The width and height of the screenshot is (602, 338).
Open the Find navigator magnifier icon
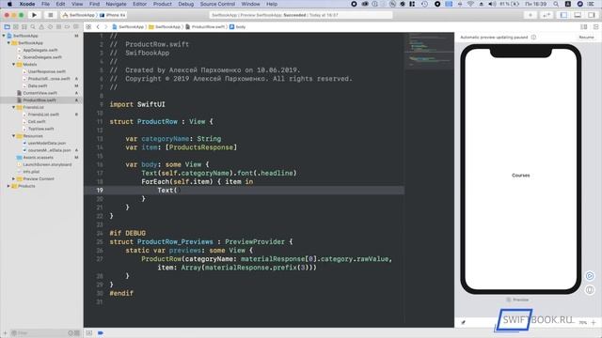pyautogui.click(x=33, y=27)
